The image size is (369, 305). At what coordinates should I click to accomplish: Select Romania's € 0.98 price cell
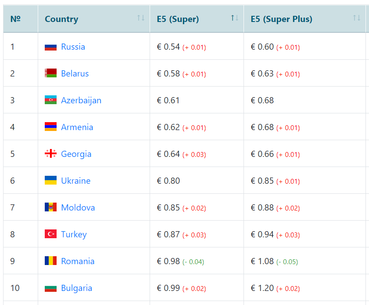click(197, 261)
